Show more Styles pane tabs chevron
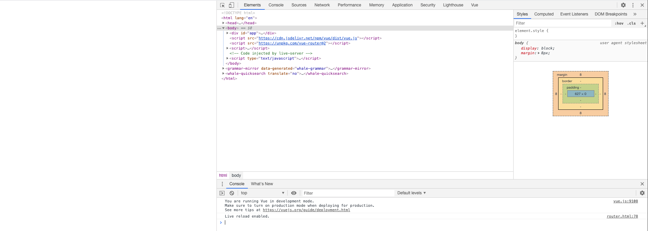Screen dimensions: 648x231 pos(635,14)
